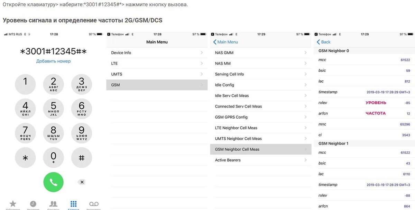Viewport: 415px width, 210px height.
Task: Expand Serving Cell Info chevron
Action: click(x=305, y=74)
